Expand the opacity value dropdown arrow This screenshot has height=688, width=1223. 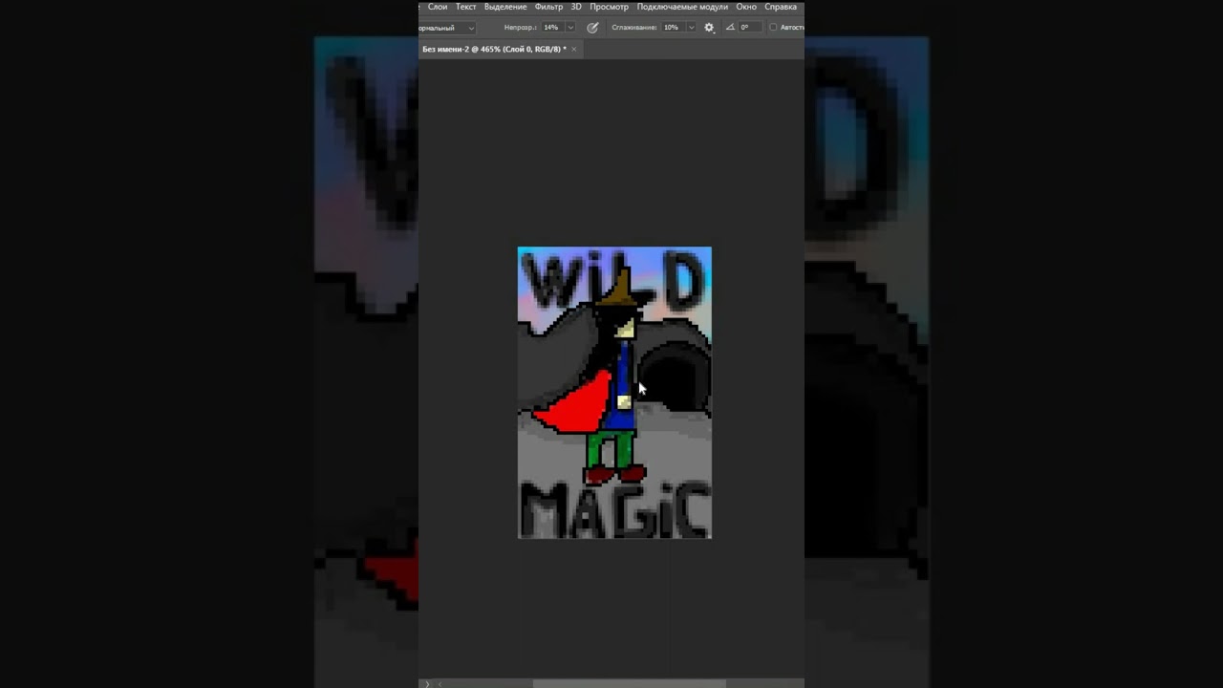coord(570,28)
